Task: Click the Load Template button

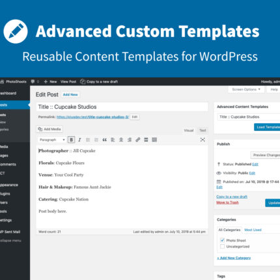Action: point(267,127)
